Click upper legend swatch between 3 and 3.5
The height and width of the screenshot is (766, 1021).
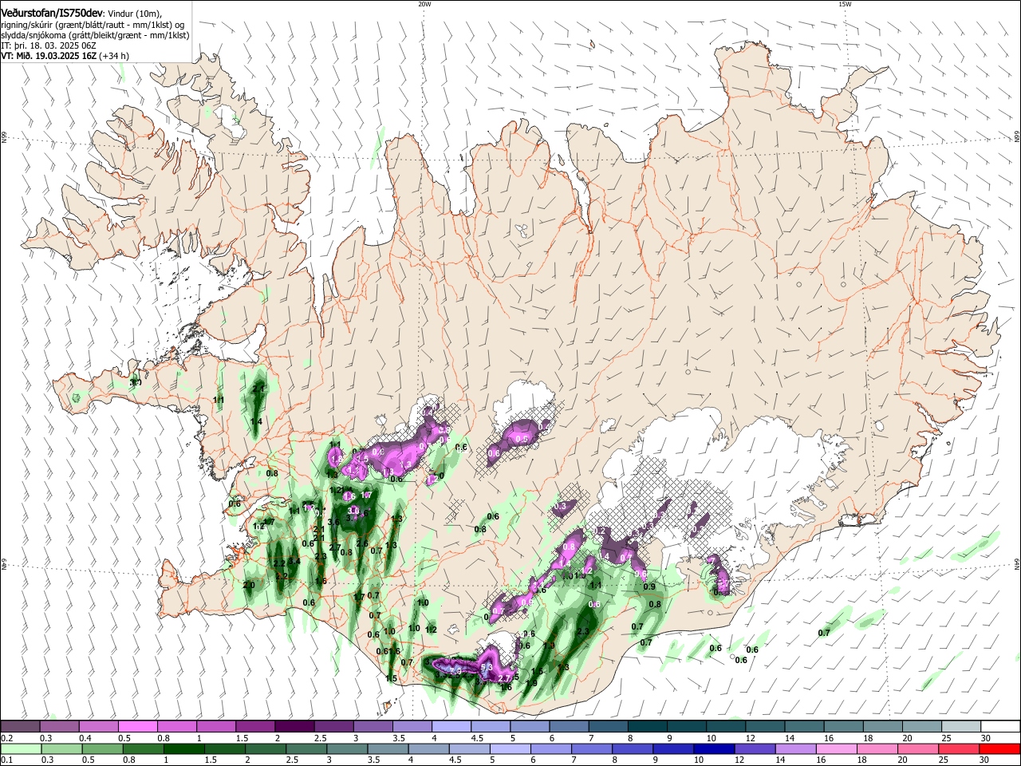pyautogui.click(x=373, y=727)
